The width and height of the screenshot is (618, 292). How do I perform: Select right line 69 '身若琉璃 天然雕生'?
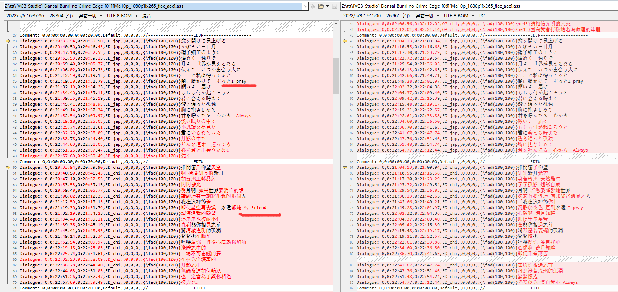[487, 179]
